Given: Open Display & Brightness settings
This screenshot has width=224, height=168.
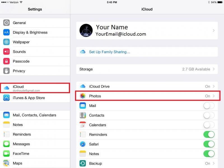Looking at the screenshot, I should click(35, 32).
